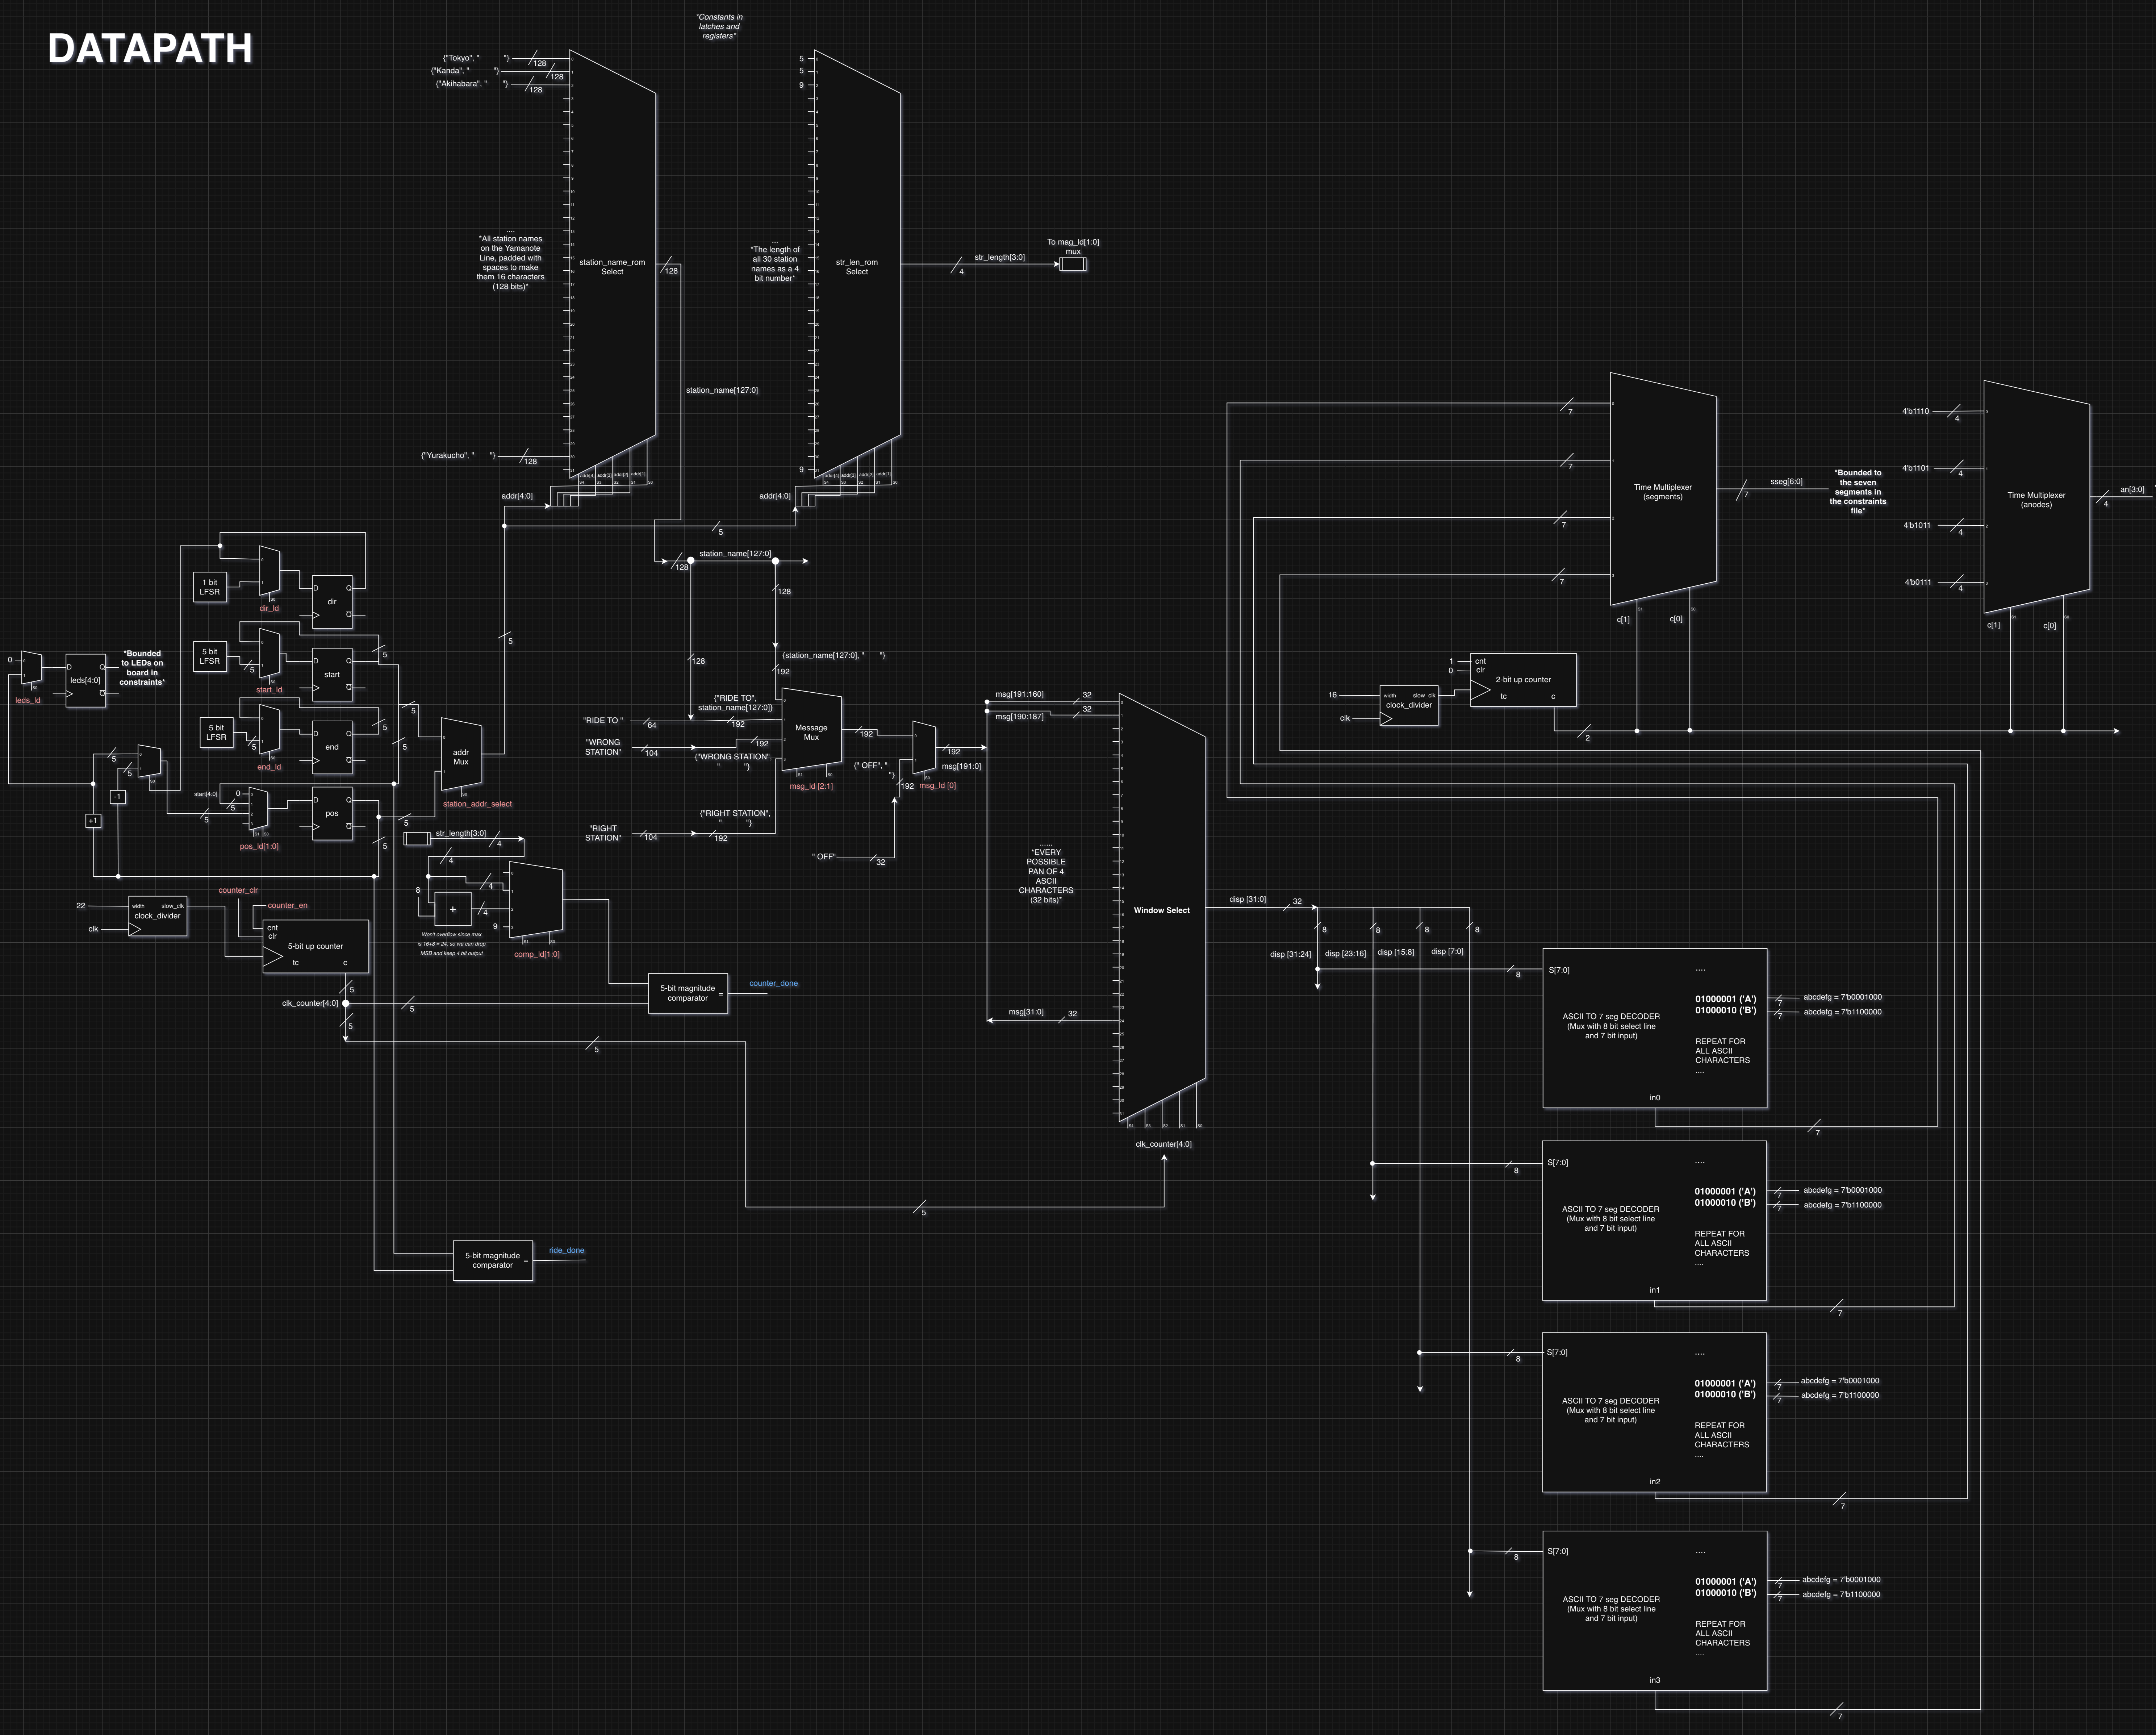Click the sseg[6:0] output label
The height and width of the screenshot is (1735, 2156).
(x=1786, y=482)
